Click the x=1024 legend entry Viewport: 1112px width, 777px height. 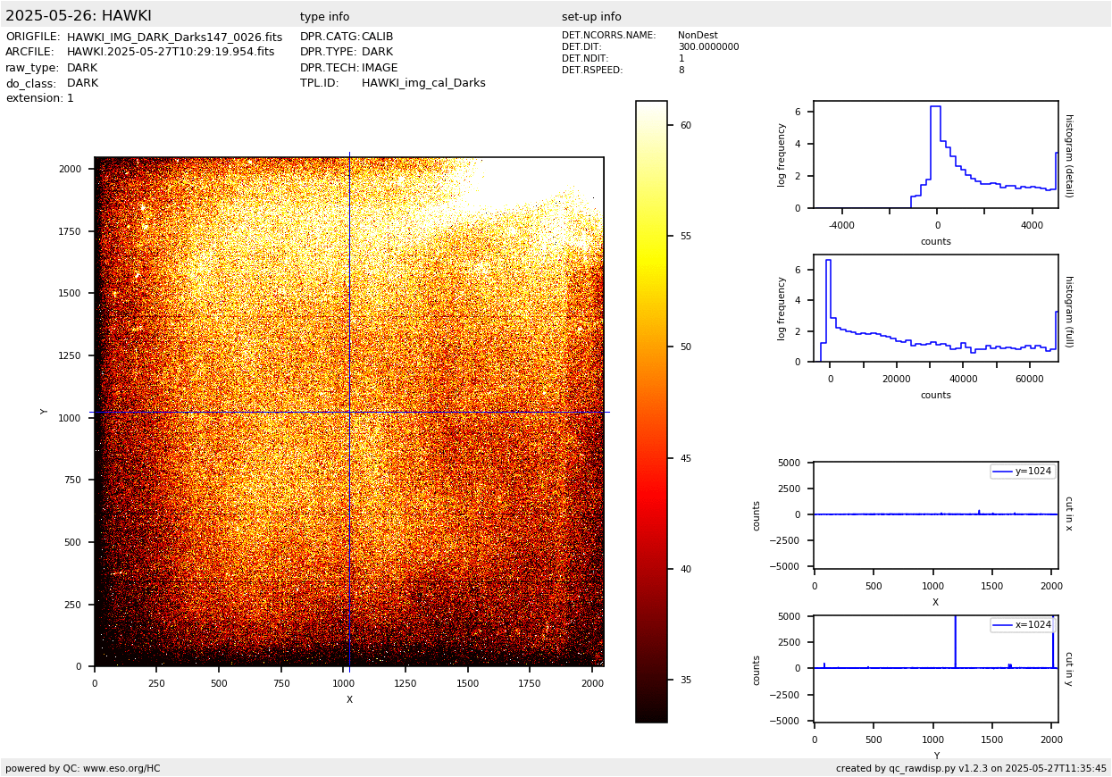pyautogui.click(x=1023, y=625)
